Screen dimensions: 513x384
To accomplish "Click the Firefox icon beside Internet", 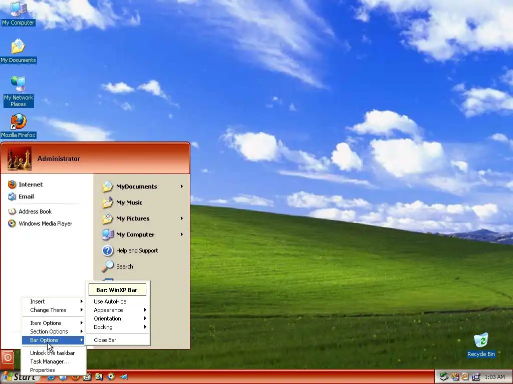I will click(x=12, y=184).
